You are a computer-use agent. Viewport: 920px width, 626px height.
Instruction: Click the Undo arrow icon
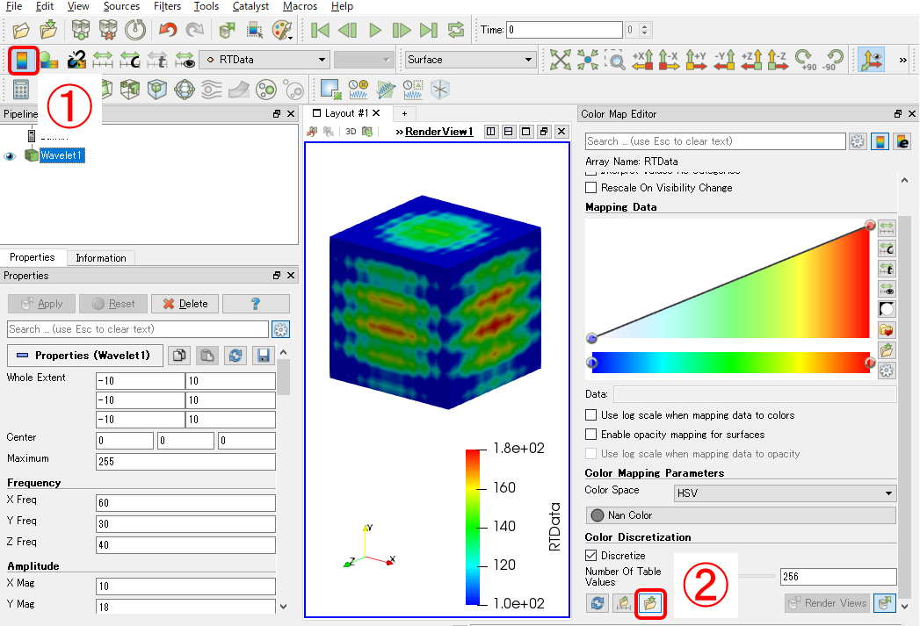click(x=168, y=29)
